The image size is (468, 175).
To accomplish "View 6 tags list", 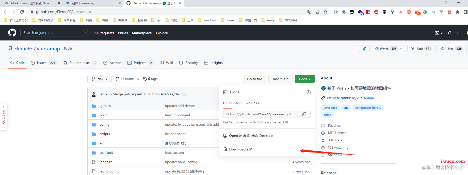I will [150, 79].
